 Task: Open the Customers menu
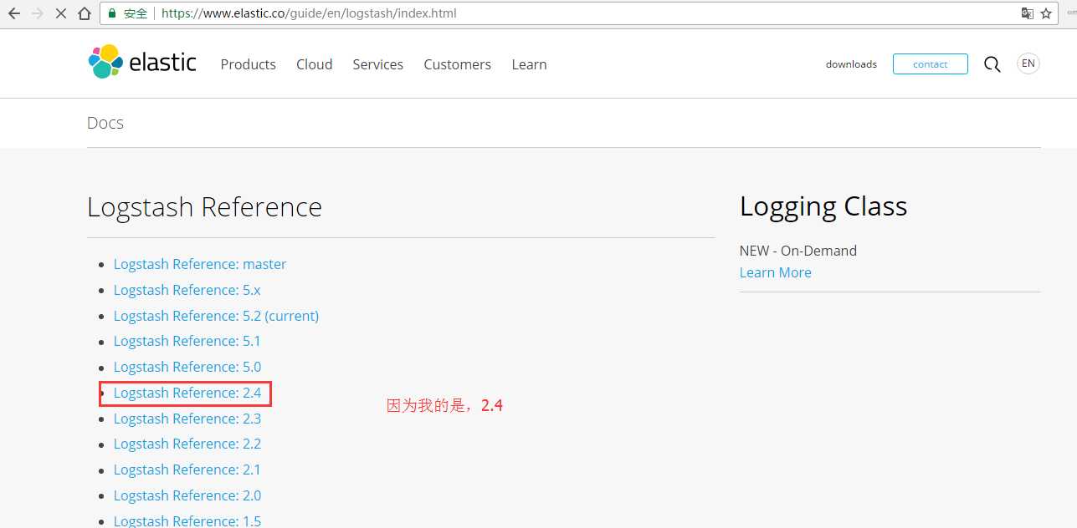[x=458, y=64]
